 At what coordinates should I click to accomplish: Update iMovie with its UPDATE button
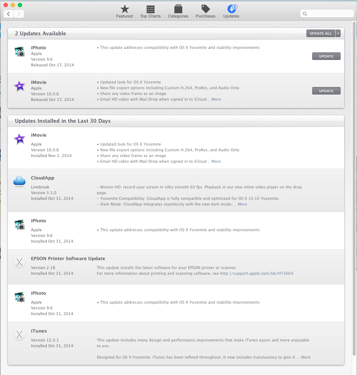click(x=326, y=91)
